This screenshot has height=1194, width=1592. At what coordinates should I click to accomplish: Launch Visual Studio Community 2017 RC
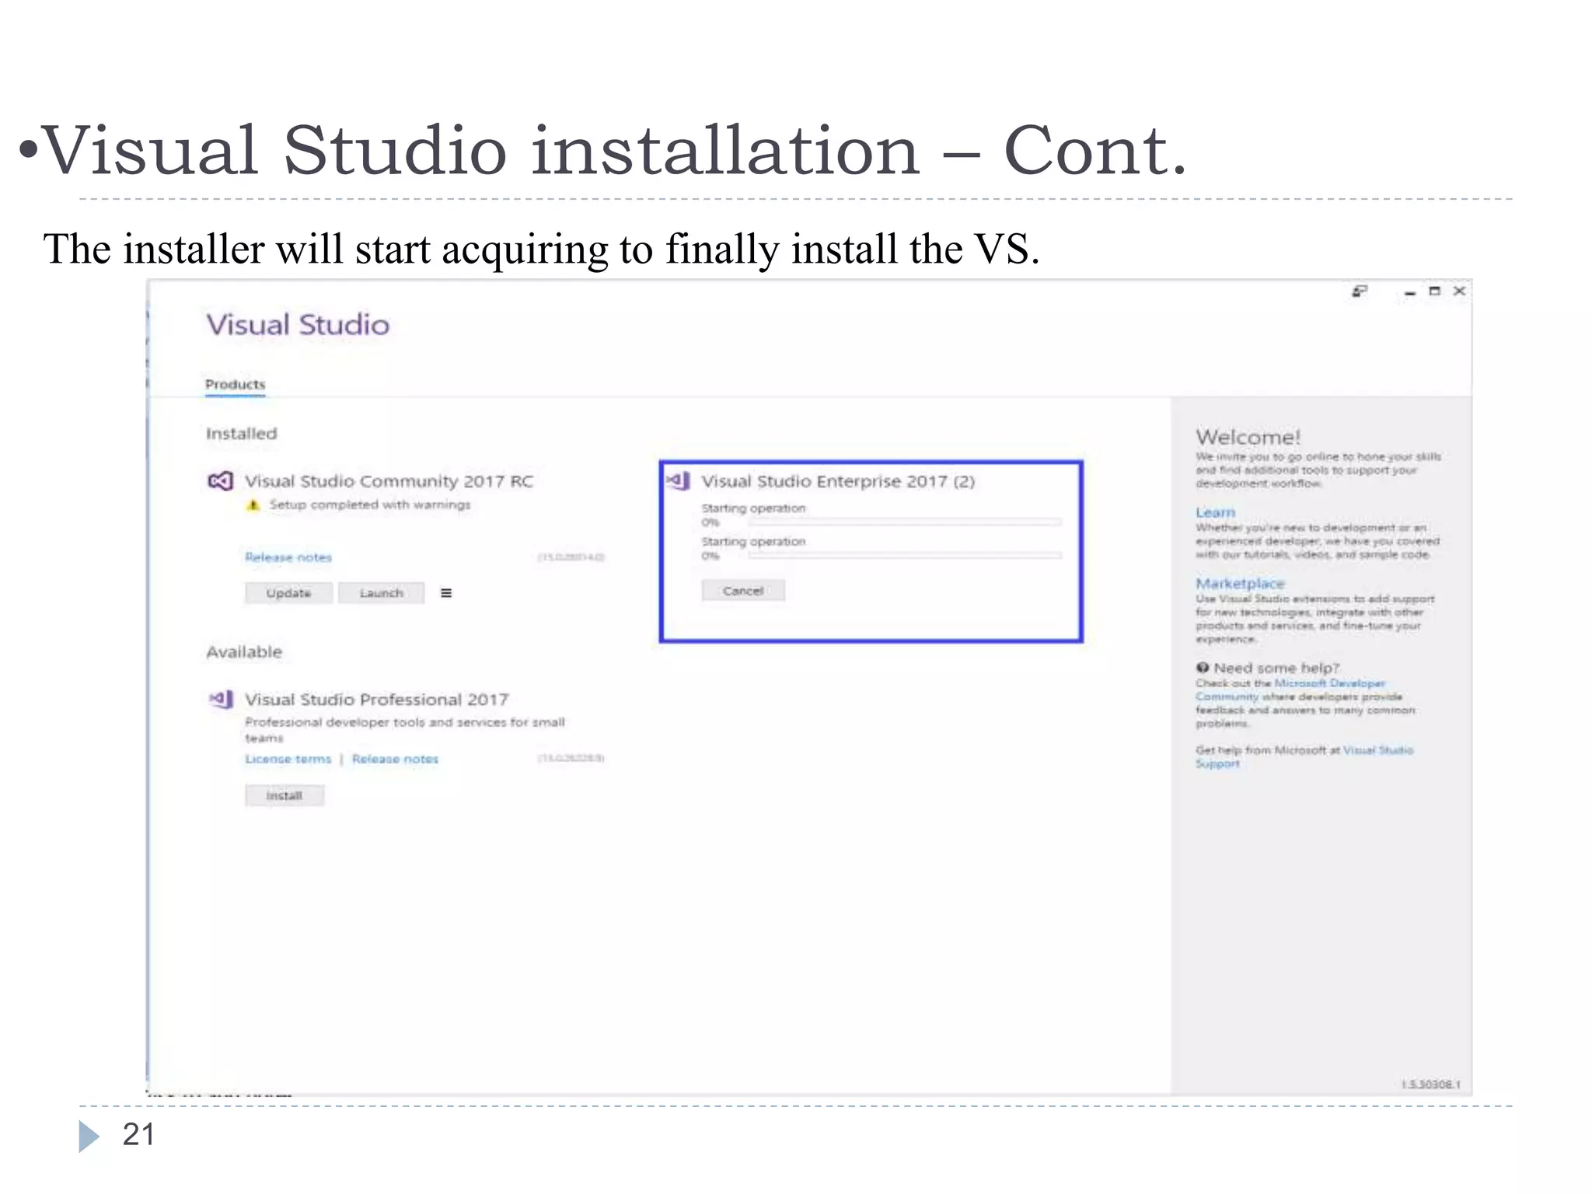click(381, 593)
